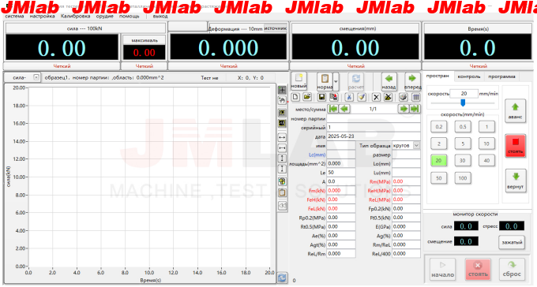Select the crosshair cursor graph tool
The height and width of the screenshot is (287, 537).
tap(282, 90)
